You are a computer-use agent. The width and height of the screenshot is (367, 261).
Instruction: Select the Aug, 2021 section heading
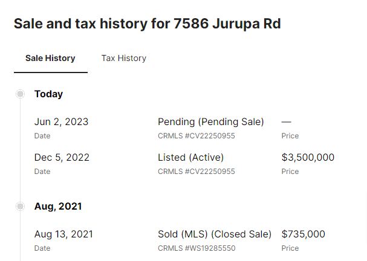[x=58, y=207]
